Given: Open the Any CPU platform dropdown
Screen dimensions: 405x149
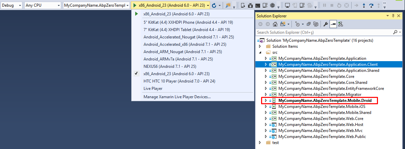Looking at the screenshot, I should pyautogui.click(x=43, y=6).
